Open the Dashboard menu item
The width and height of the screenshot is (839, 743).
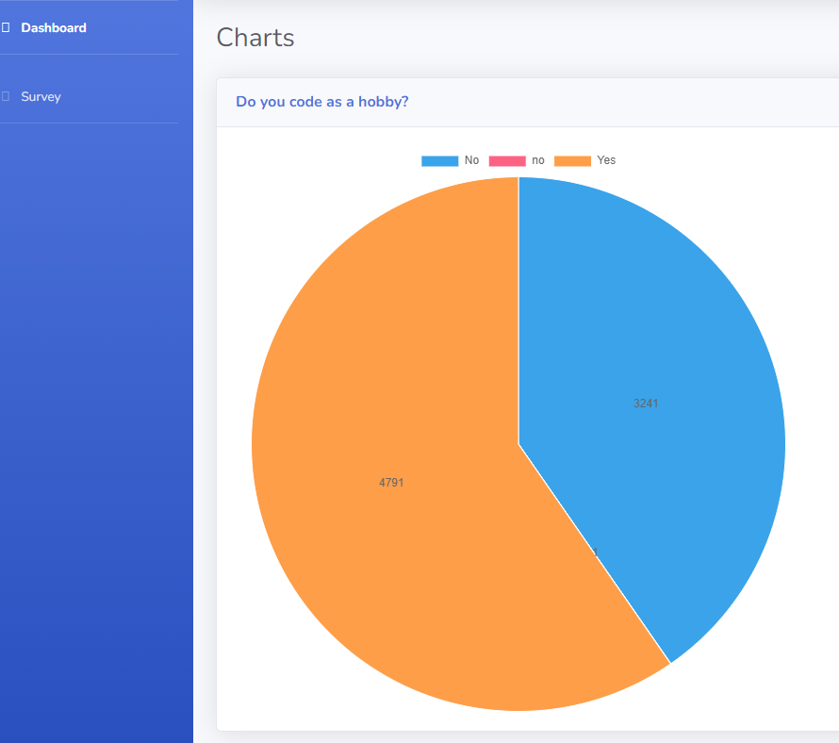coord(54,28)
